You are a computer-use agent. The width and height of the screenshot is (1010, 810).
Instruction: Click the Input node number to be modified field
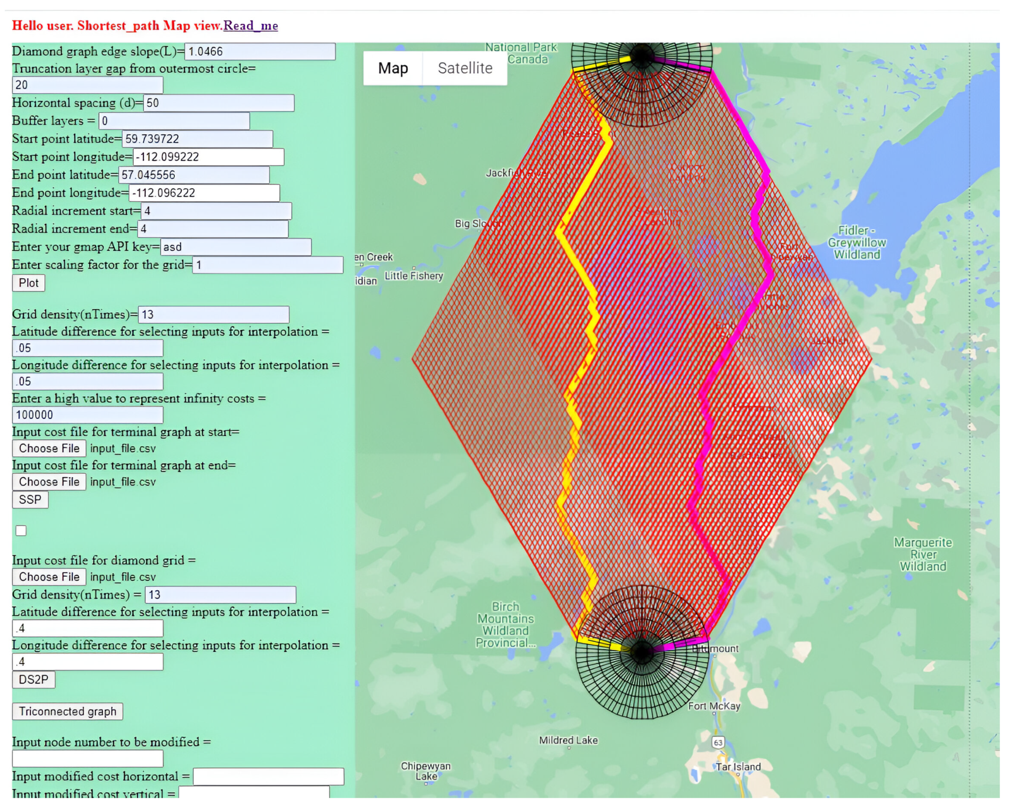tap(88, 759)
